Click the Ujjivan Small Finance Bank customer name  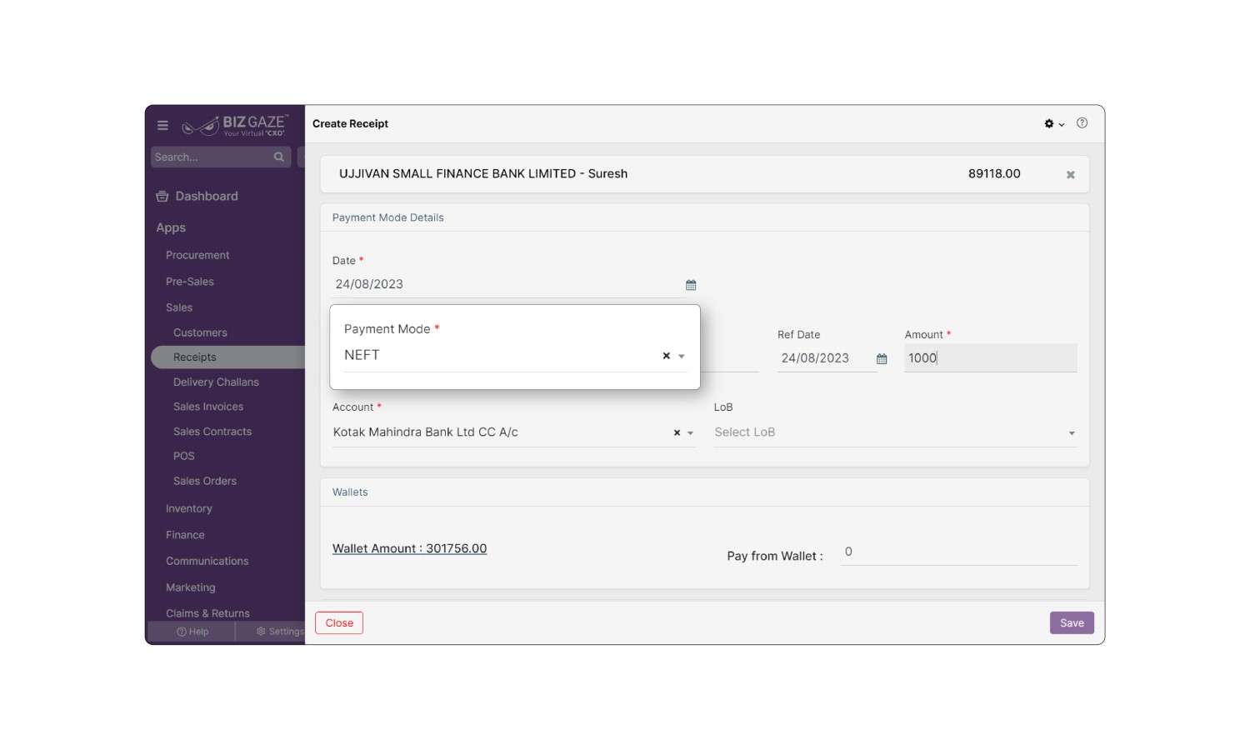tap(483, 173)
